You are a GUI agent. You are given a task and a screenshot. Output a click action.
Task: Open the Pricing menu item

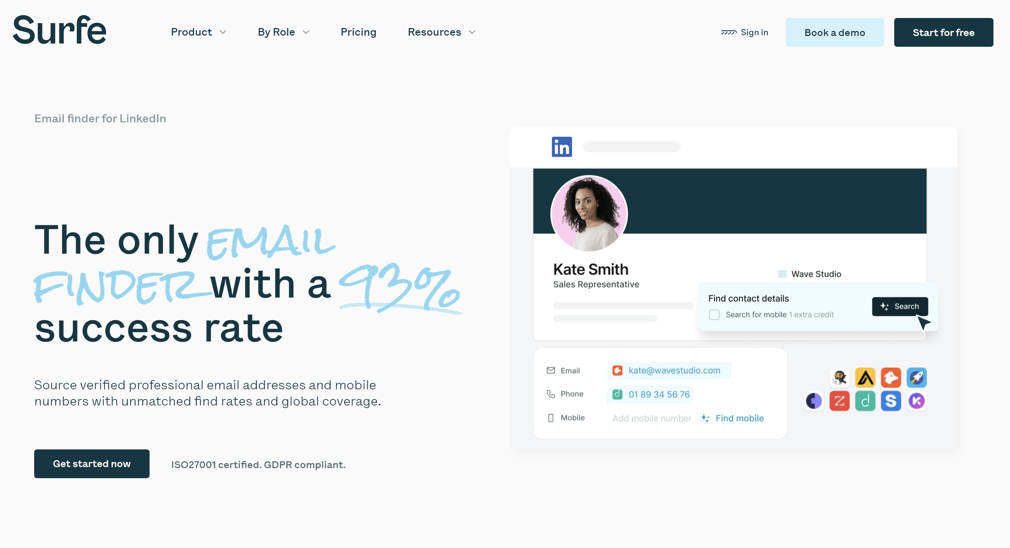358,32
